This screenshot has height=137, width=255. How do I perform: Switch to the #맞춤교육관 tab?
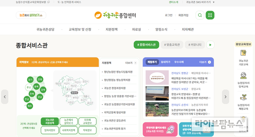coord(172,45)
